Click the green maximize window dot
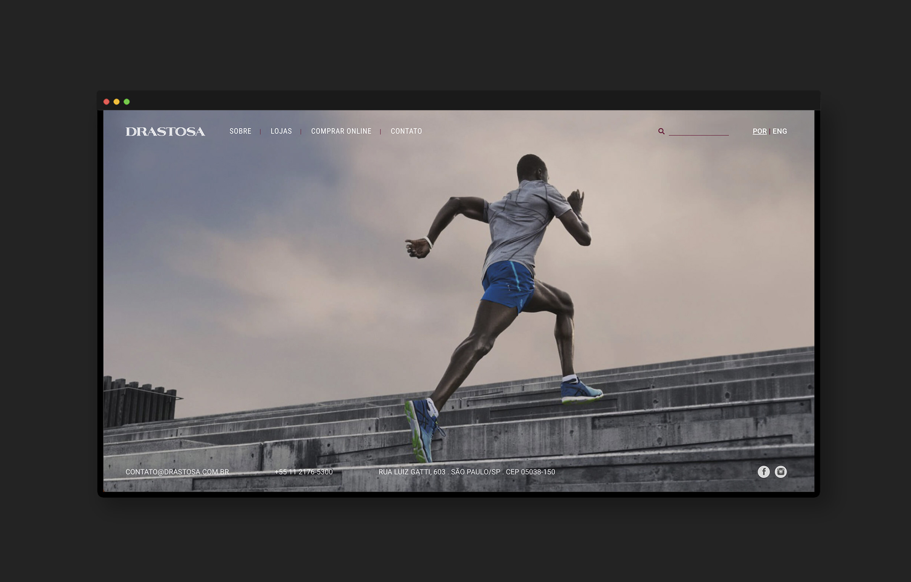911x582 pixels. pos(127,102)
